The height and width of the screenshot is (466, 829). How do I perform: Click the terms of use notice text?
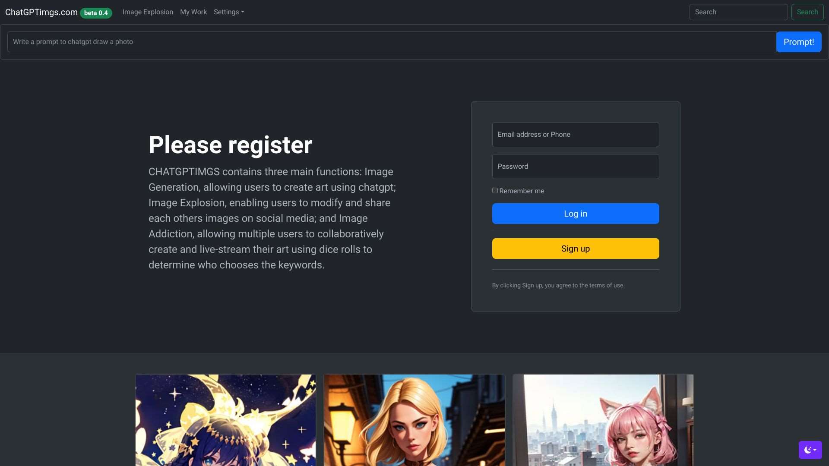point(558,285)
